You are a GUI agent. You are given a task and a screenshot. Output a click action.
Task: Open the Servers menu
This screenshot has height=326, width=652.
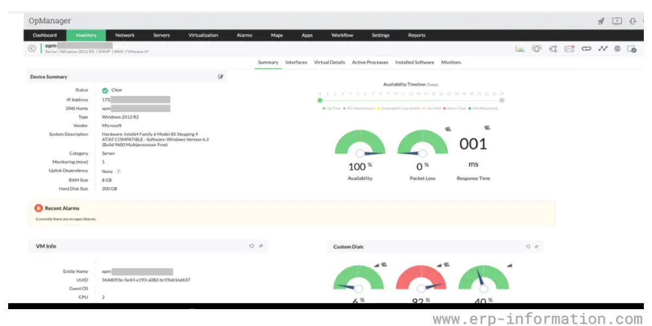[161, 35]
